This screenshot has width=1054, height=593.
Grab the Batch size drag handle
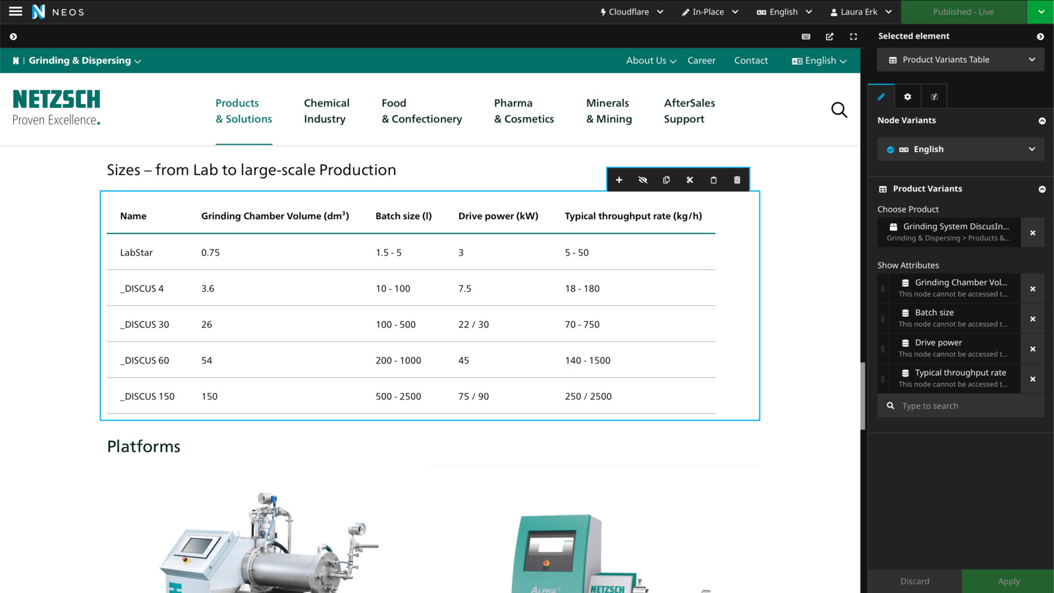click(883, 319)
